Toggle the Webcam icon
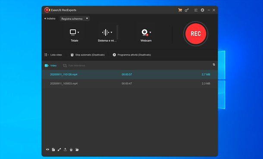Viewport: 263px width, 159px height. coord(145,32)
